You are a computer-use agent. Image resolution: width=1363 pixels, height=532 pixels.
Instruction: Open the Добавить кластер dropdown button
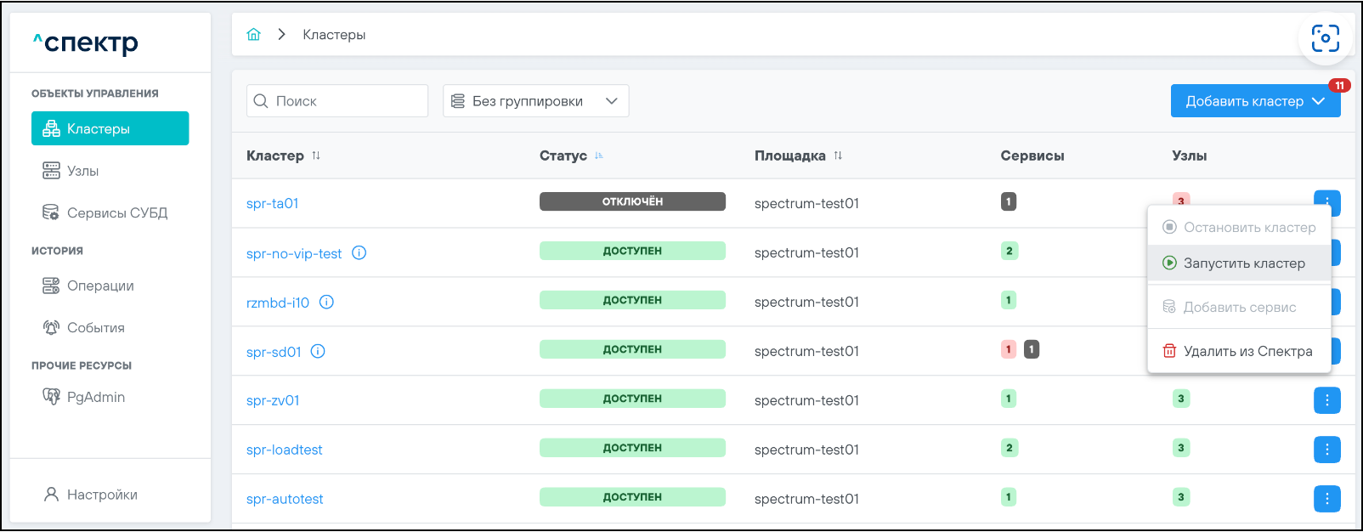[1254, 101]
